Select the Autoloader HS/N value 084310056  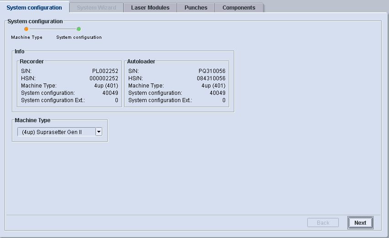tap(211, 78)
